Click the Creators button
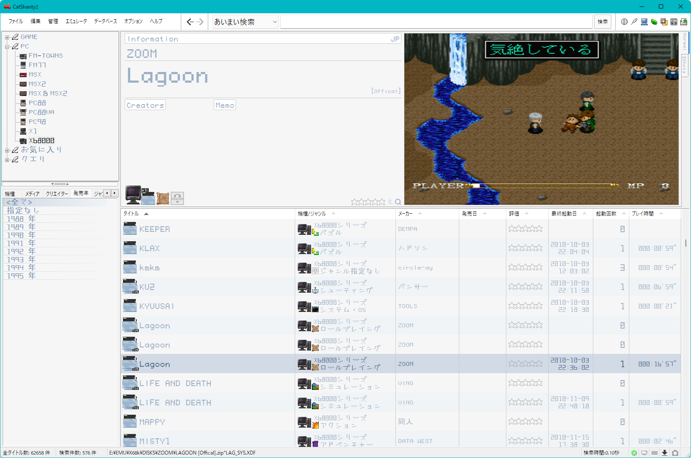 145,105
